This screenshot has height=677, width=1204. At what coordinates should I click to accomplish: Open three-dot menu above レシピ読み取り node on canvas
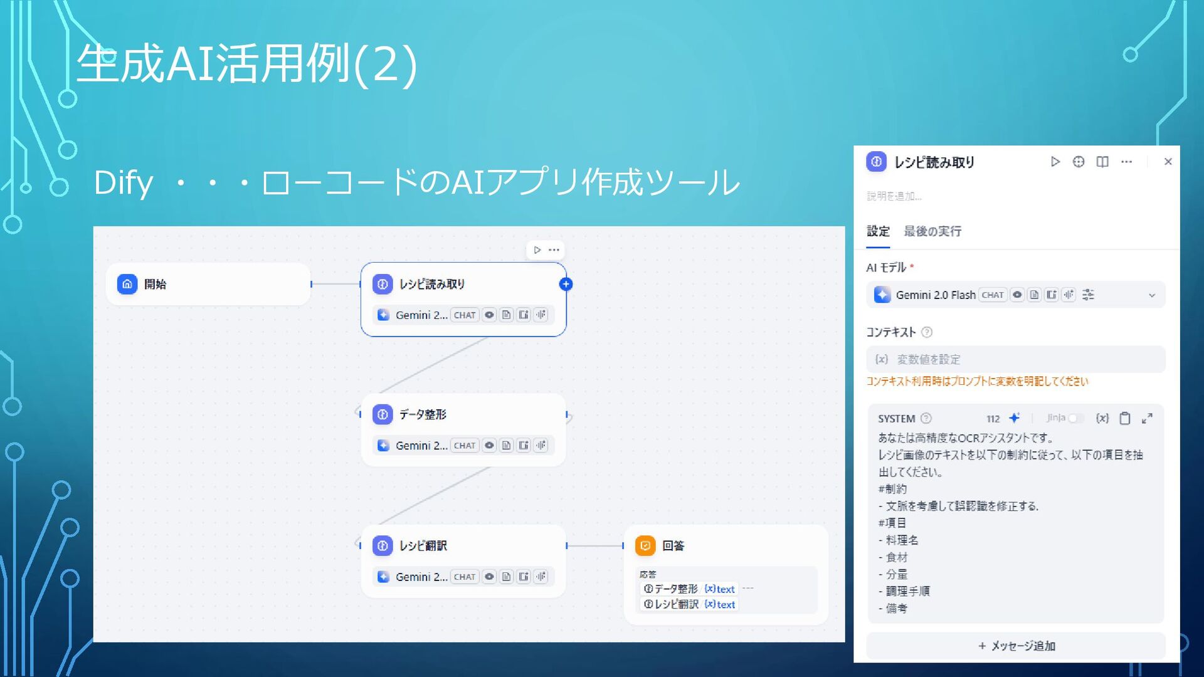[554, 250]
